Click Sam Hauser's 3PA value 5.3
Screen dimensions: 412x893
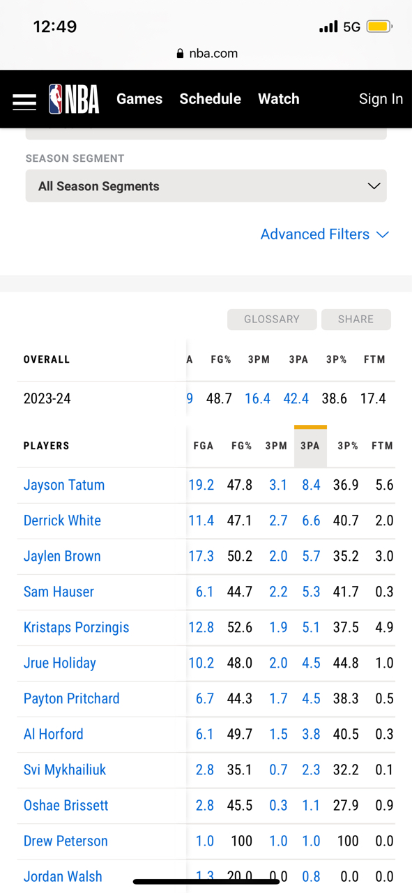tap(311, 592)
